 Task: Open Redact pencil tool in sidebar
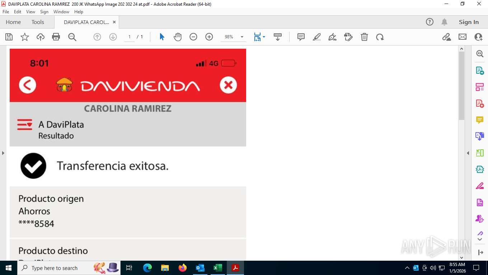tap(480, 186)
